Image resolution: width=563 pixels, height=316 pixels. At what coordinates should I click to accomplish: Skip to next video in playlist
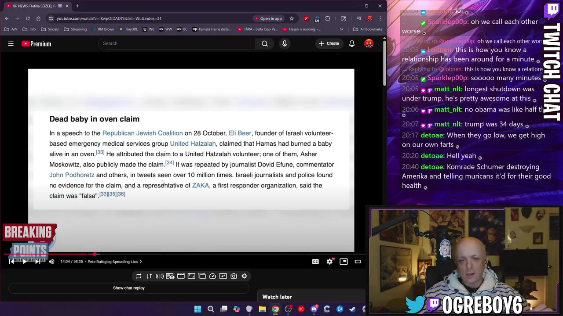pos(38,262)
